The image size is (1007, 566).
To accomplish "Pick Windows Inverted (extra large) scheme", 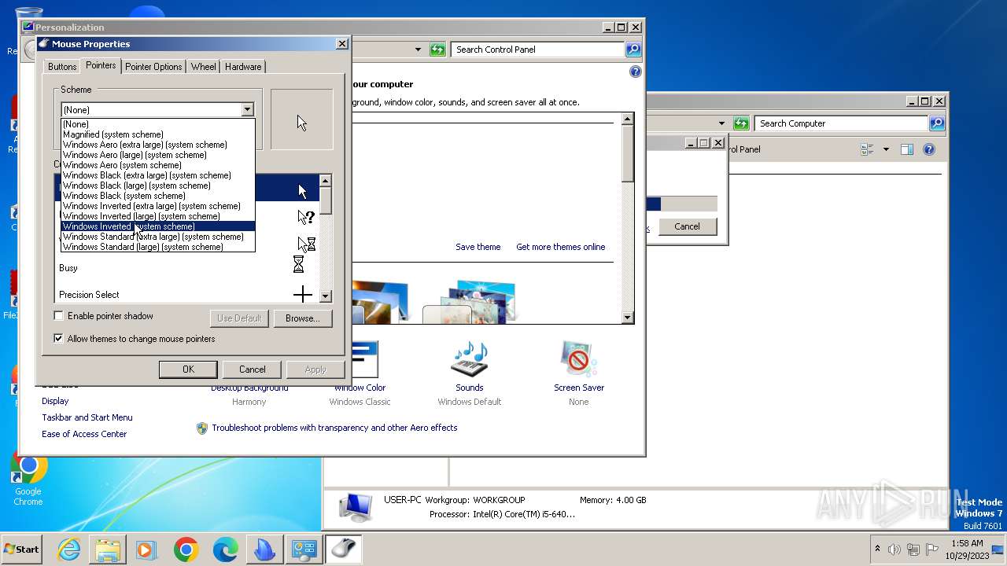I will click(x=158, y=206).
